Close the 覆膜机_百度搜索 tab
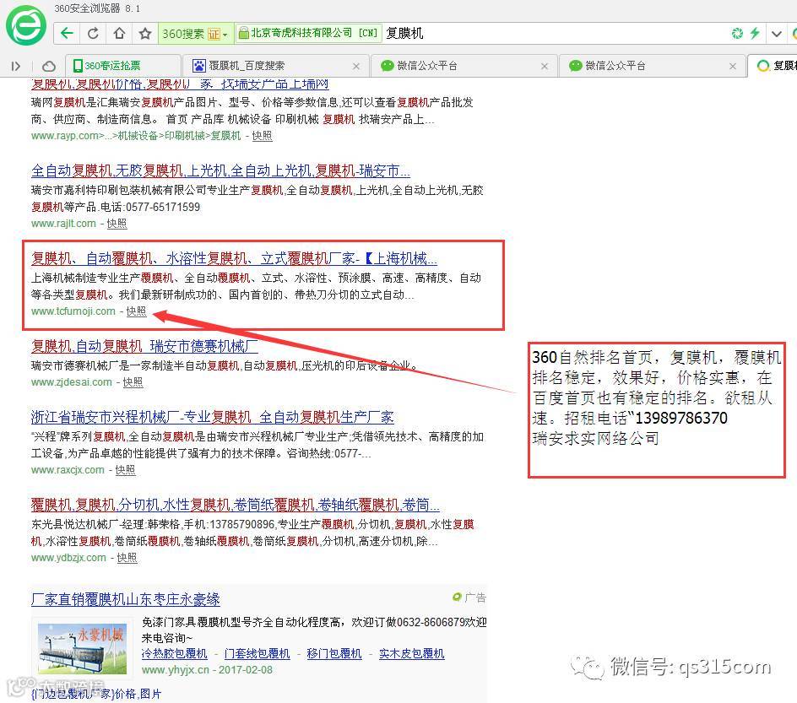This screenshot has height=703, width=797. (356, 66)
